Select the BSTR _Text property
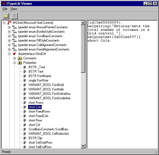 [37, 67]
